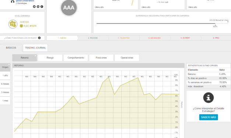Image resolution: width=231 pixels, height=138 pixels.
Task: Select level step 4. Advanced
Action: 154,38
